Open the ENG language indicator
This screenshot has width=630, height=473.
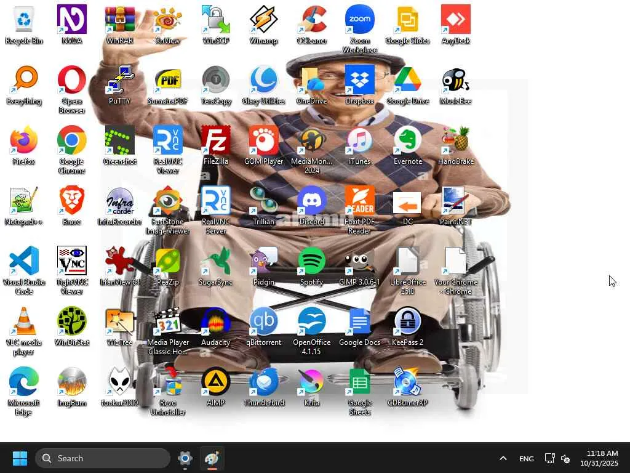click(x=527, y=458)
